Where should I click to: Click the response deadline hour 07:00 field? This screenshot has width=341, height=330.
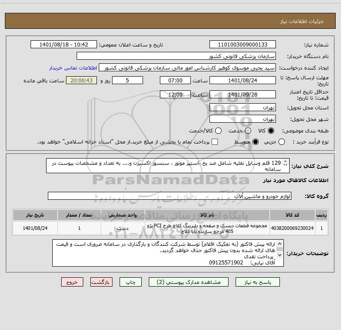(x=175, y=81)
